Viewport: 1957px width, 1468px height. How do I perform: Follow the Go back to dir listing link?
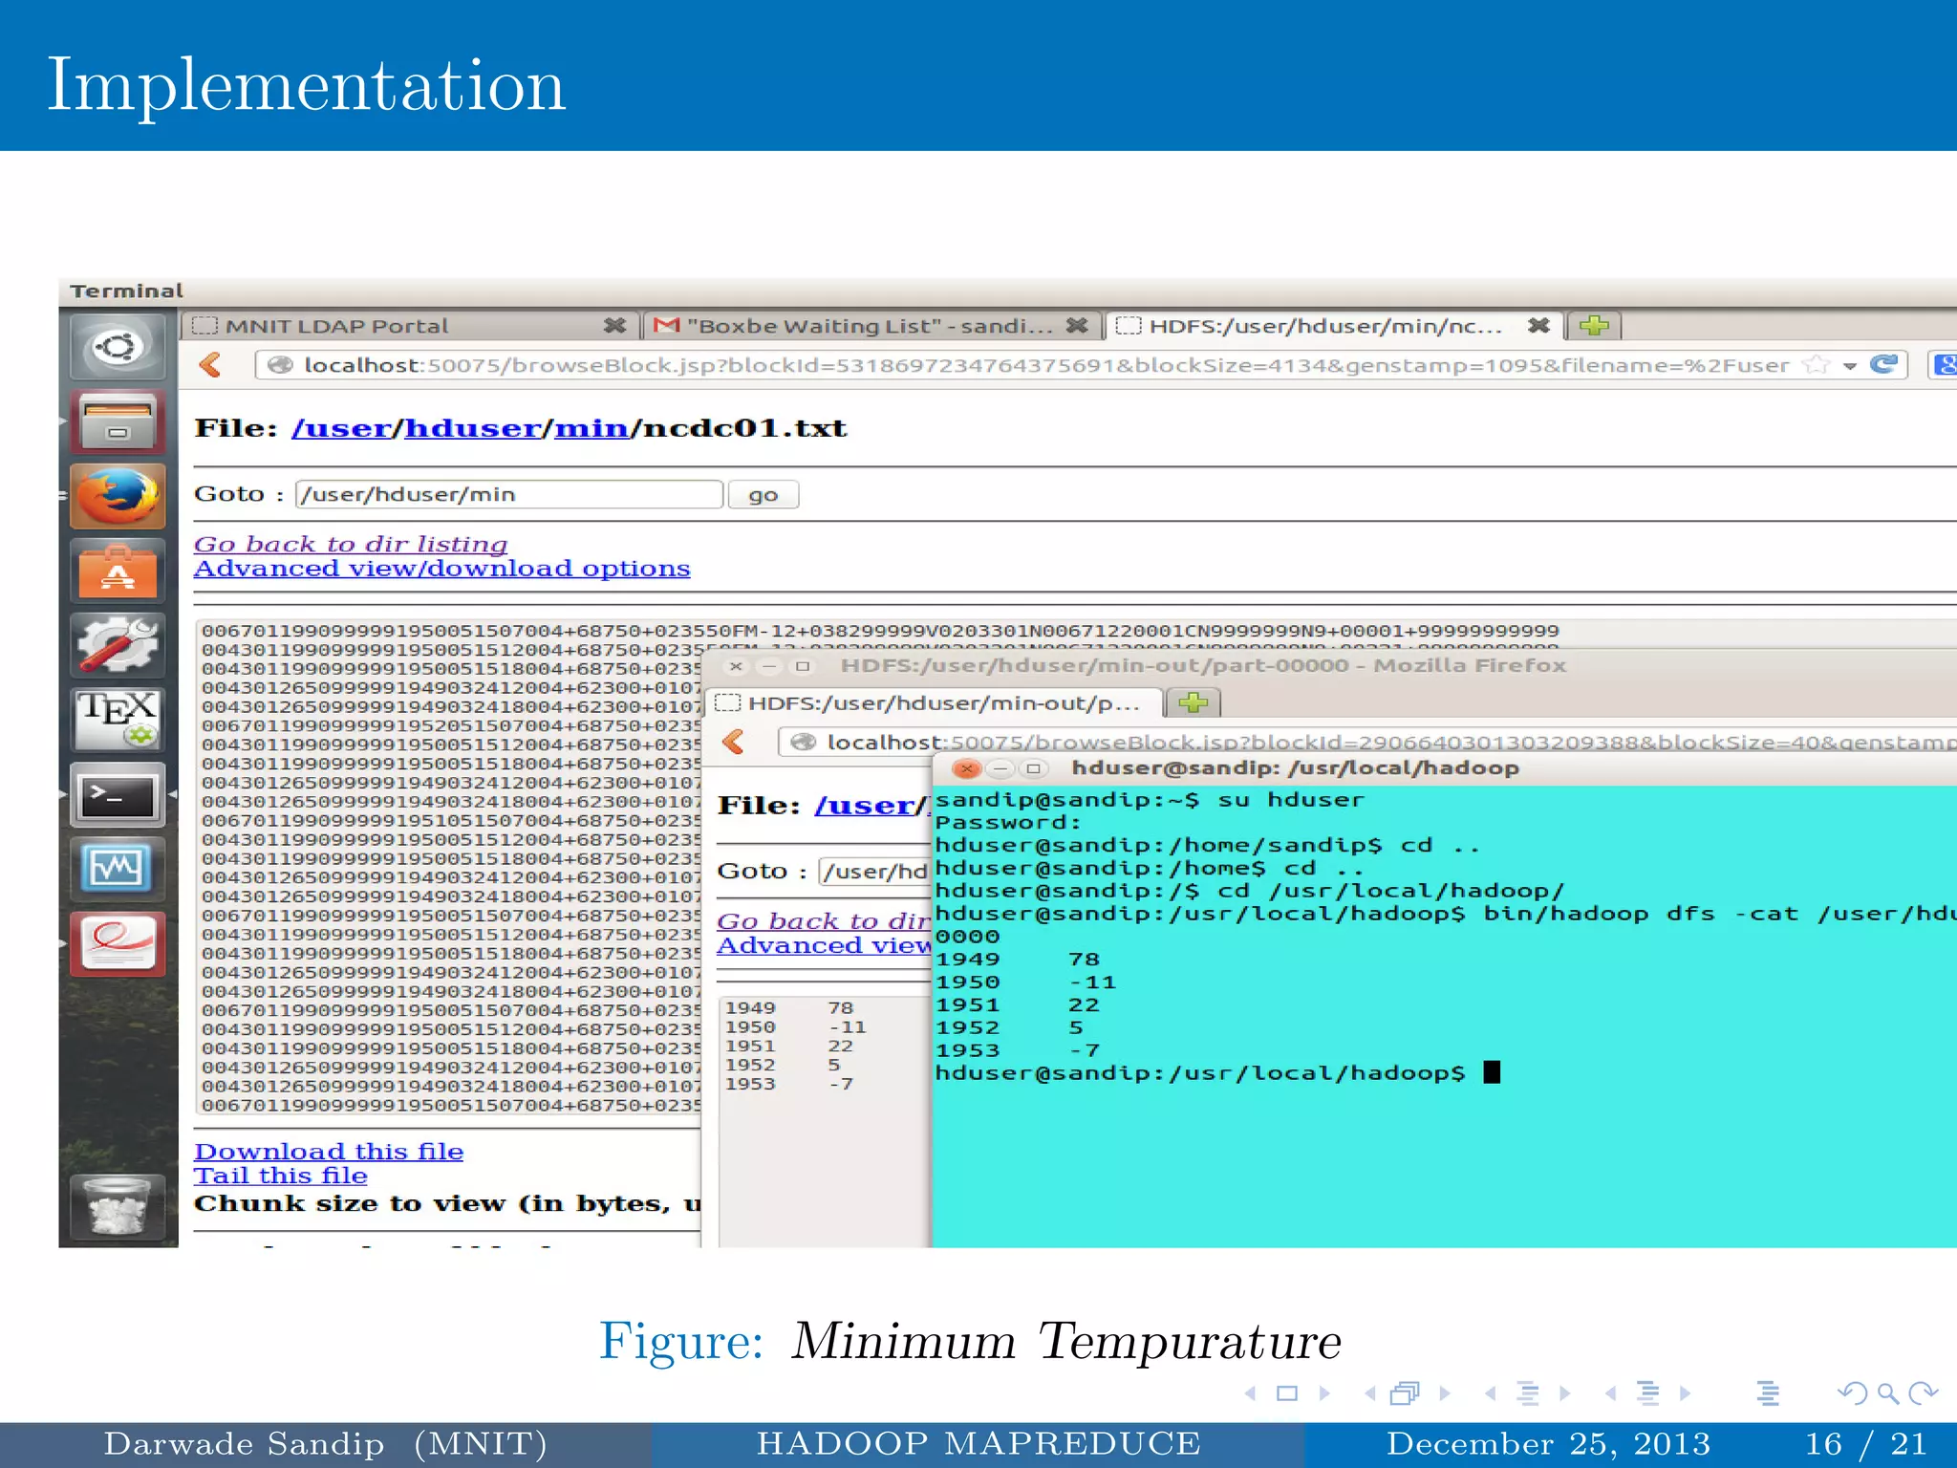(351, 544)
